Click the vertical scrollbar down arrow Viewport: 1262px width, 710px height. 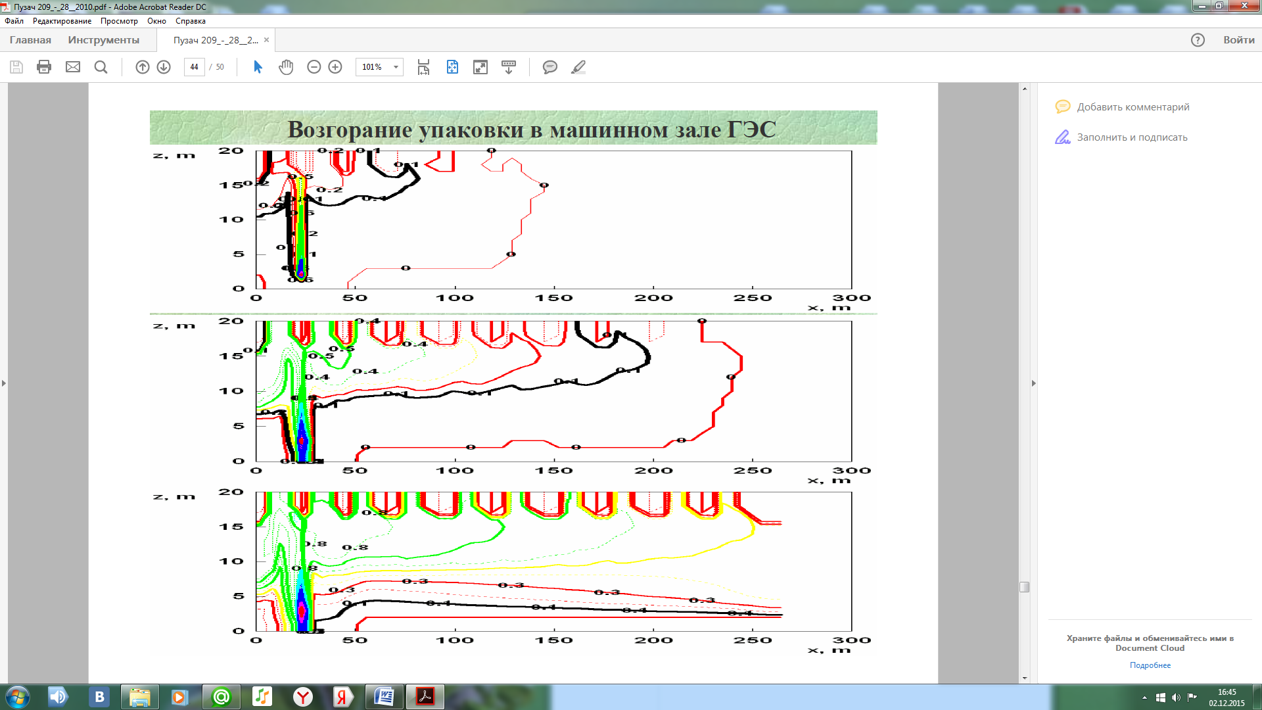point(1024,678)
